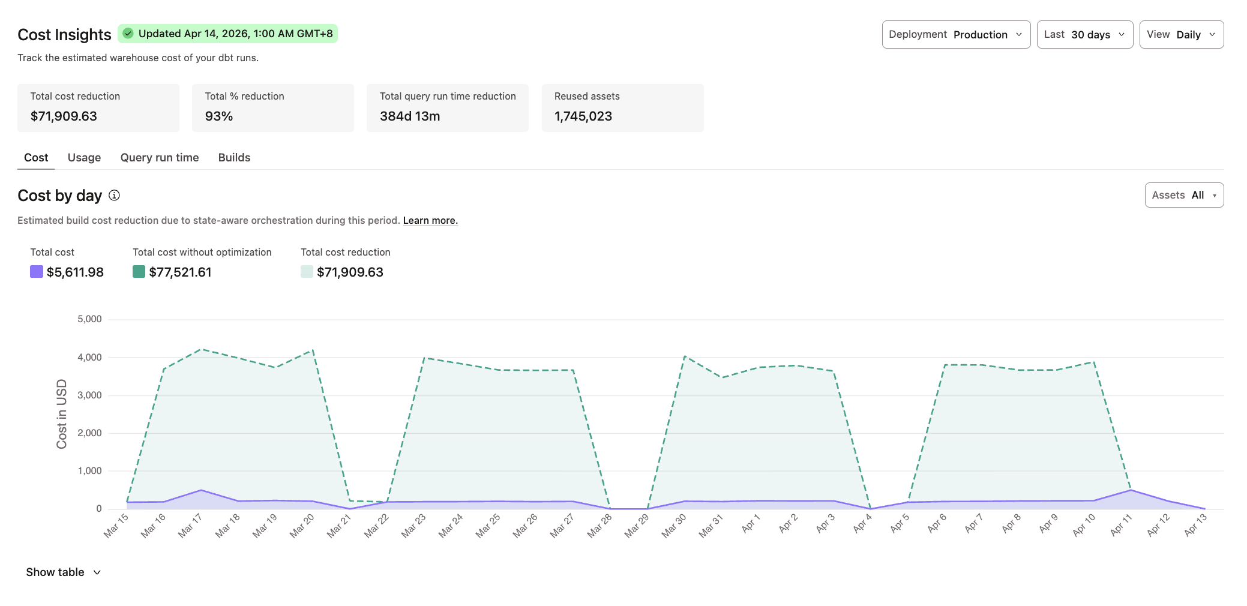The width and height of the screenshot is (1247, 606).
Task: Switch to the Usage tab
Action: 83,157
